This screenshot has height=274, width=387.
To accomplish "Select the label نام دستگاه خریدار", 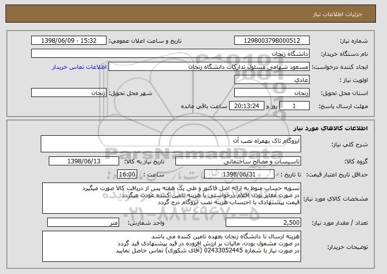I will 344,54.
